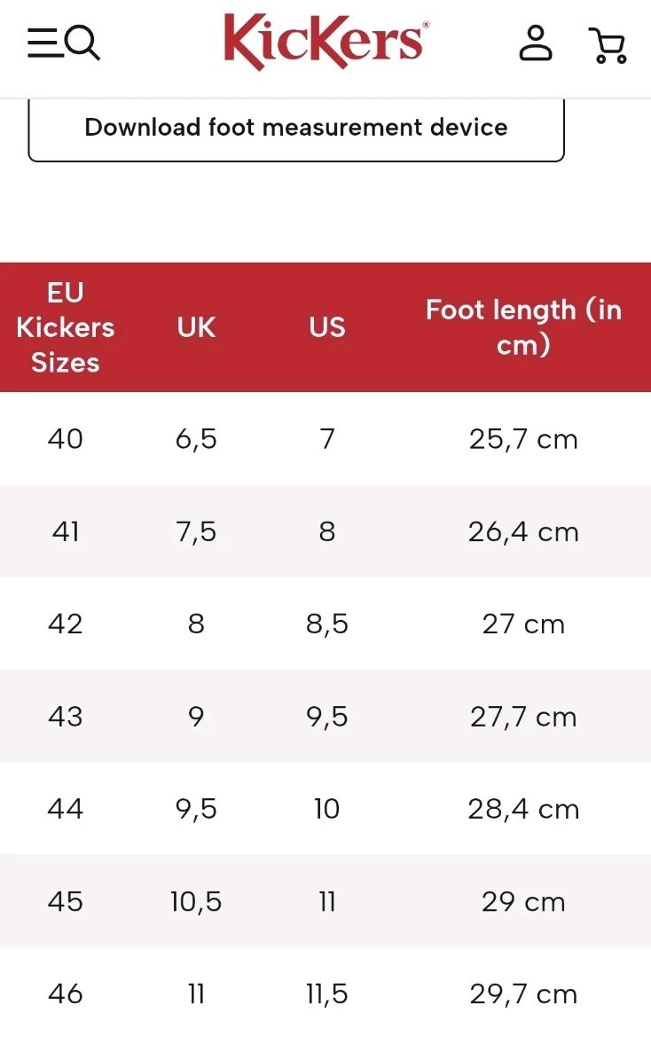Open the shopping cart icon
The height and width of the screenshot is (1052, 651).
pos(608,45)
